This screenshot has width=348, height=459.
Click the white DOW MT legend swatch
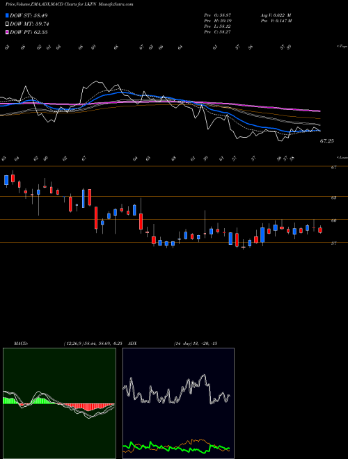(7, 24)
